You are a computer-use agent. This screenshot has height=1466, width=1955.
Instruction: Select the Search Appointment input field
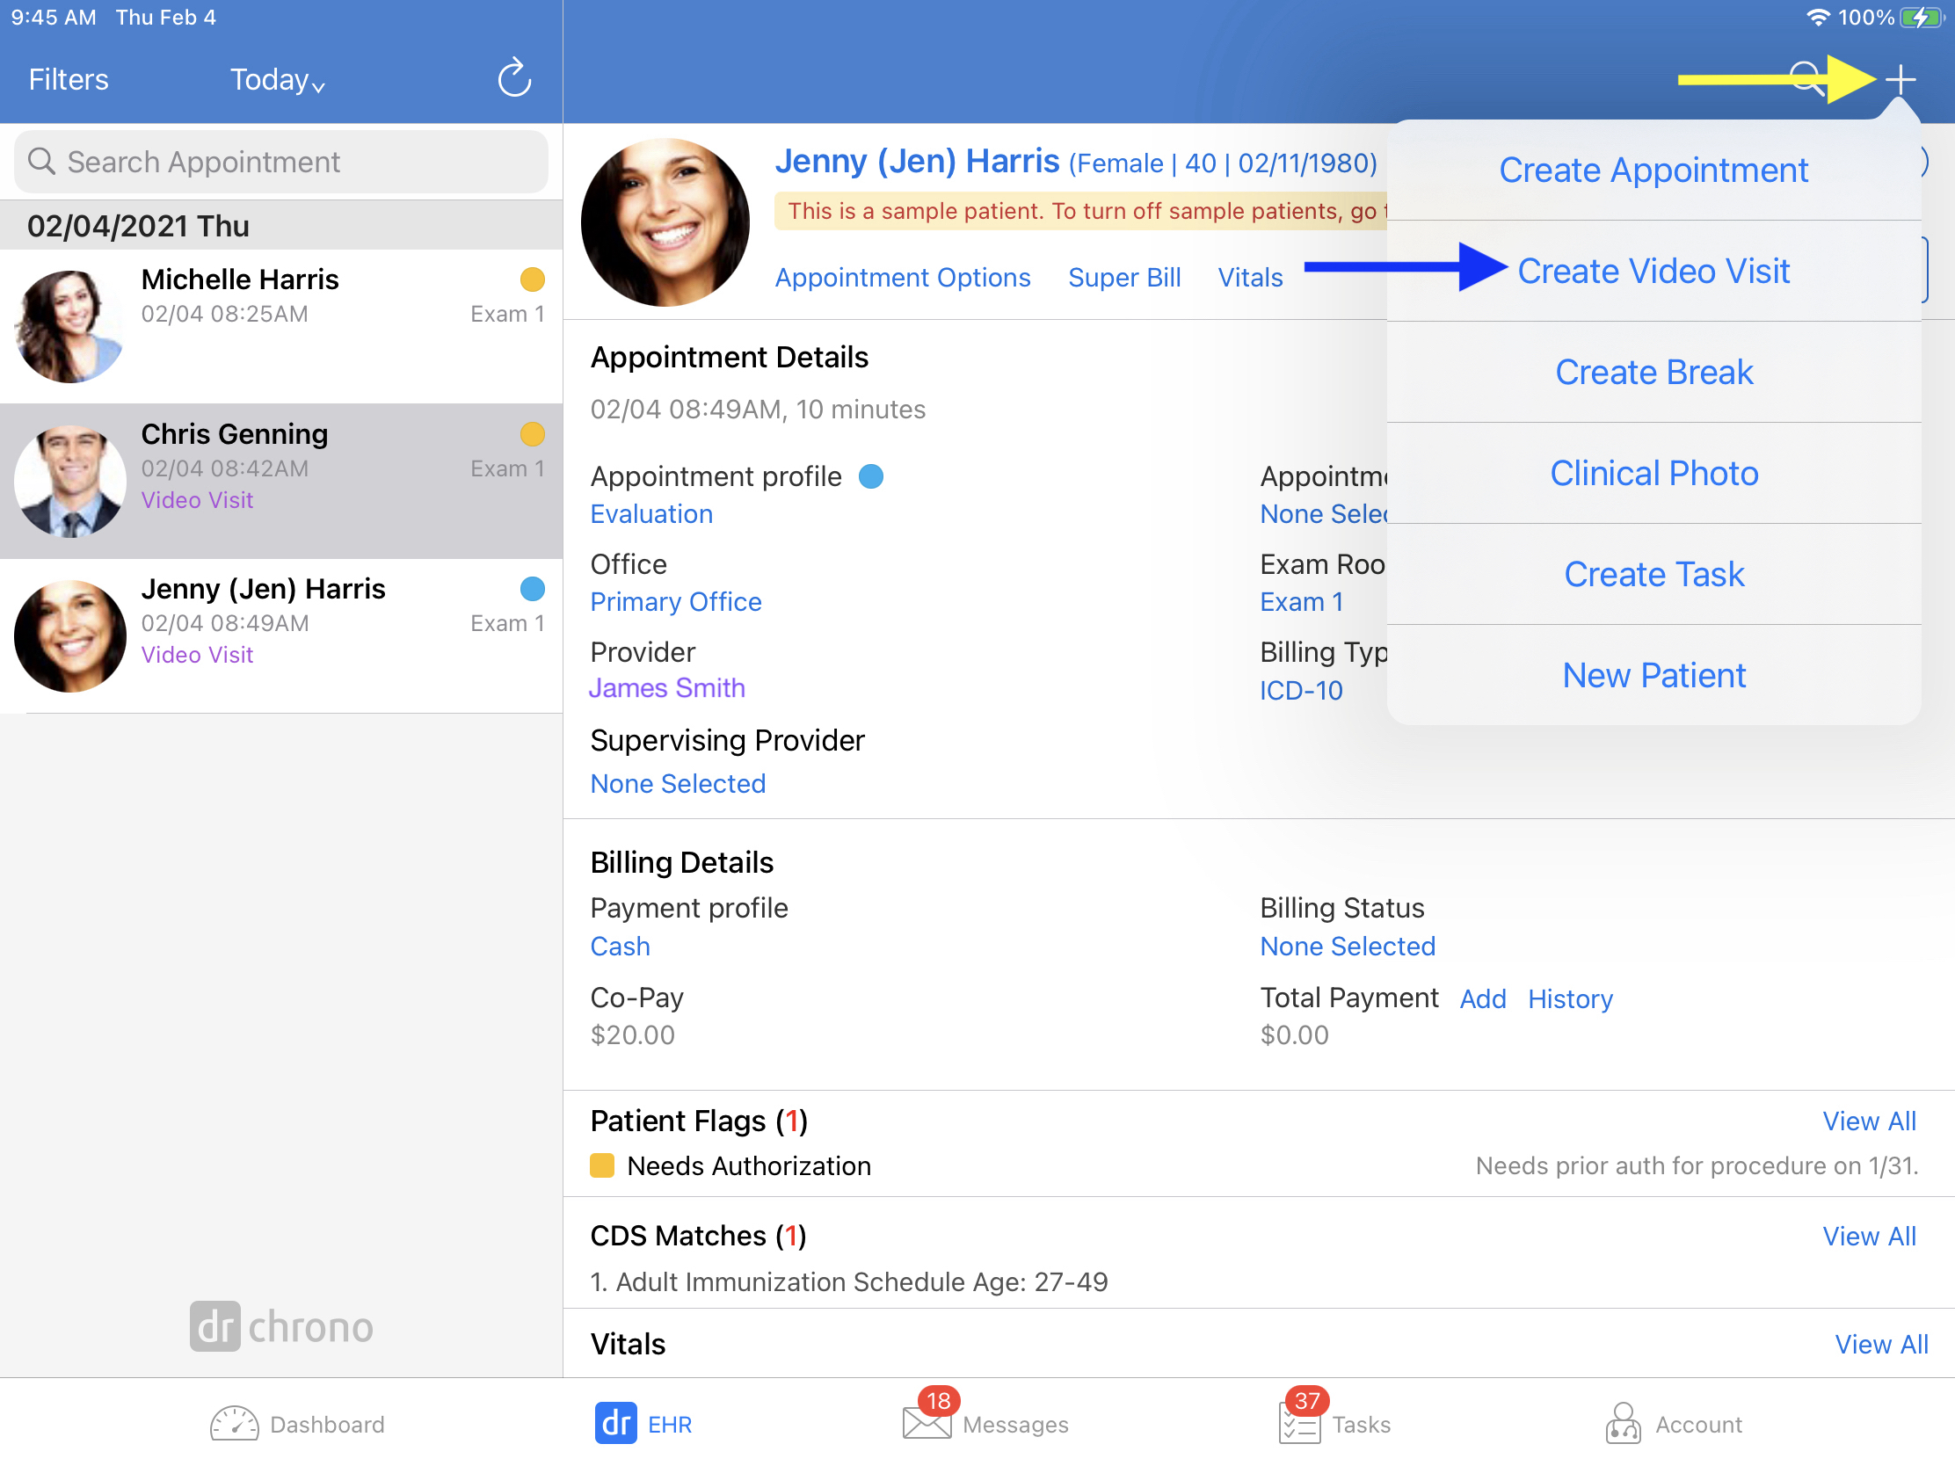coord(281,158)
